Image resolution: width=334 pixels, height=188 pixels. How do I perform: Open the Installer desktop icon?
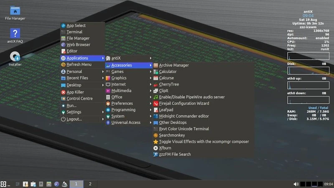point(15,58)
